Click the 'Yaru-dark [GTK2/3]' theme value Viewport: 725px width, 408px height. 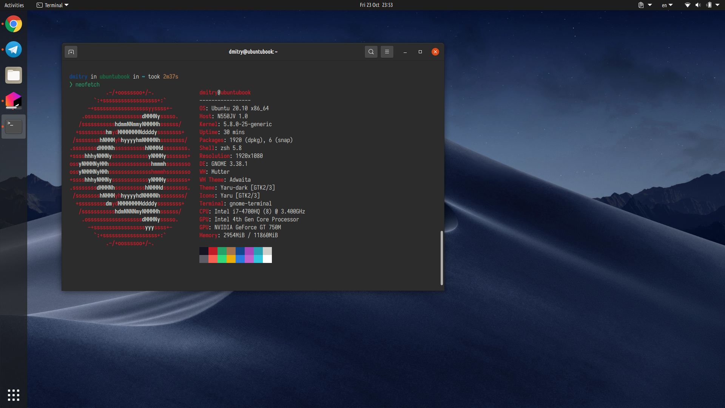248,188
